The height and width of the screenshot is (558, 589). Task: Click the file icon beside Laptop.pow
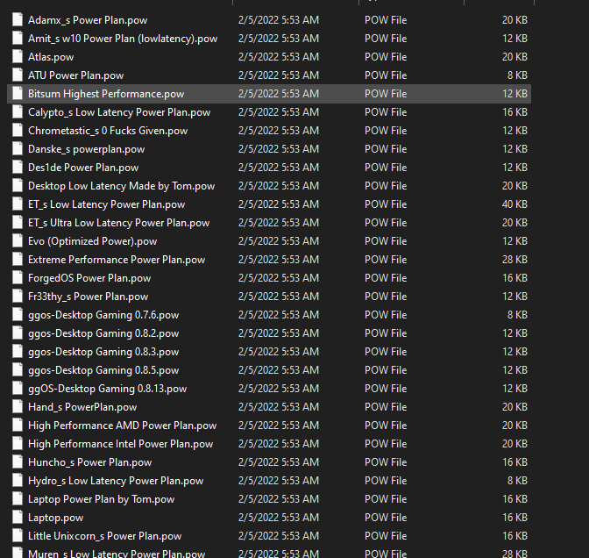point(18,517)
